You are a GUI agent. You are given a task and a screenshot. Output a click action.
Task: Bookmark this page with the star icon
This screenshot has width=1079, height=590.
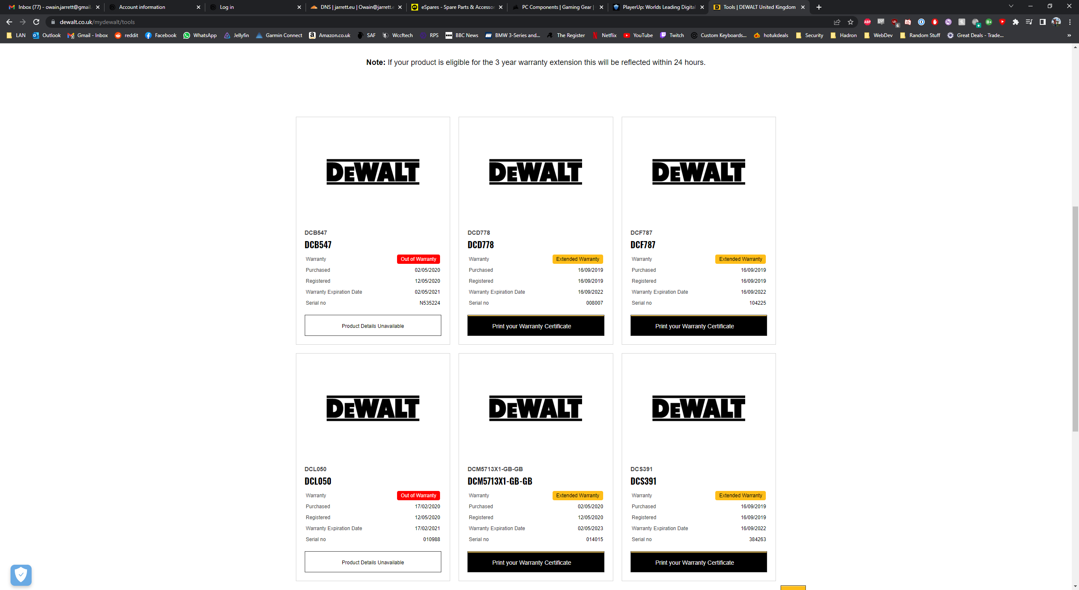(851, 22)
